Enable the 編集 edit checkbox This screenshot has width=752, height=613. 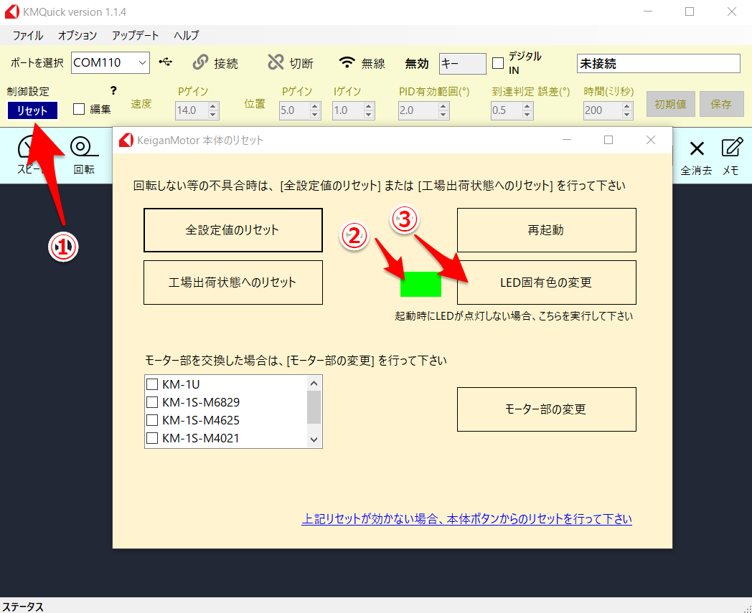(x=79, y=109)
